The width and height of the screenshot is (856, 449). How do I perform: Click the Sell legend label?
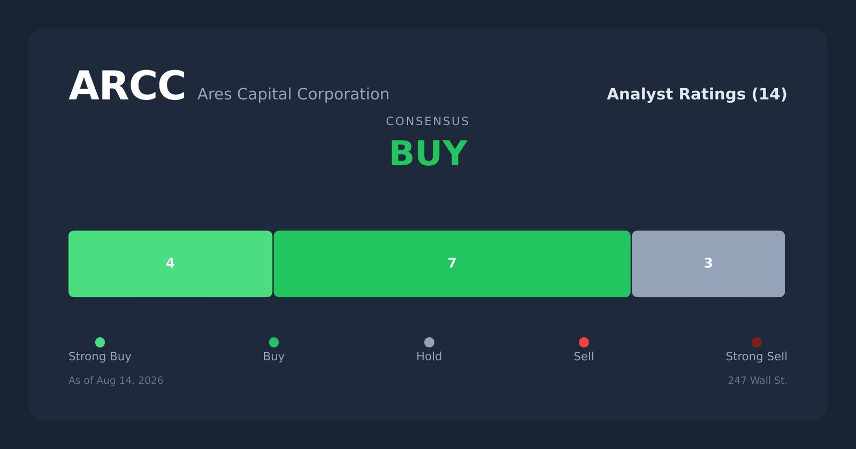point(584,357)
